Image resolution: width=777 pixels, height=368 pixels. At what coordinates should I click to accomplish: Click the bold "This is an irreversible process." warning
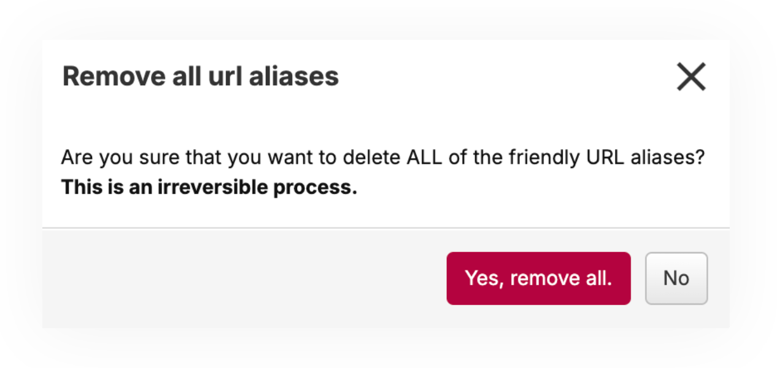click(x=209, y=188)
